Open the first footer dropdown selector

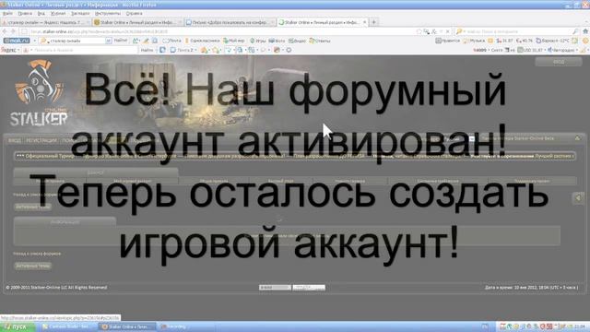tap(275, 288)
